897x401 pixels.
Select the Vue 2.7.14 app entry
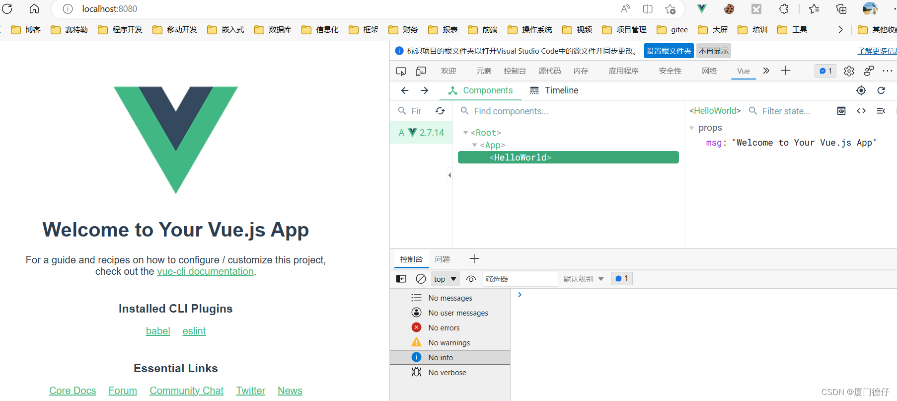tap(421, 133)
